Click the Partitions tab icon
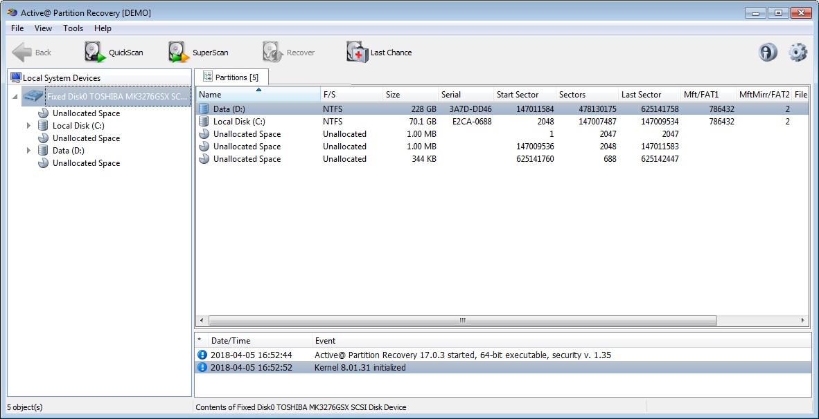Viewport: 819px width, 419px height. pos(208,77)
